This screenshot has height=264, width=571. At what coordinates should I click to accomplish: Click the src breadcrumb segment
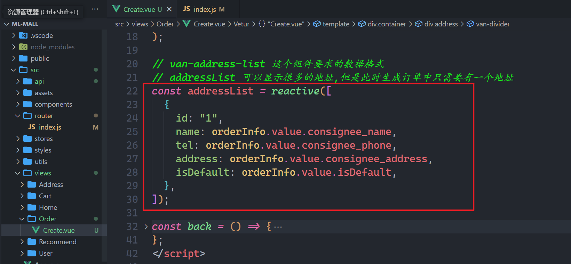point(119,24)
